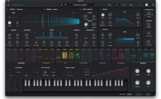Switch Filter 1 SEM type with right arrow

(x=131, y=12)
